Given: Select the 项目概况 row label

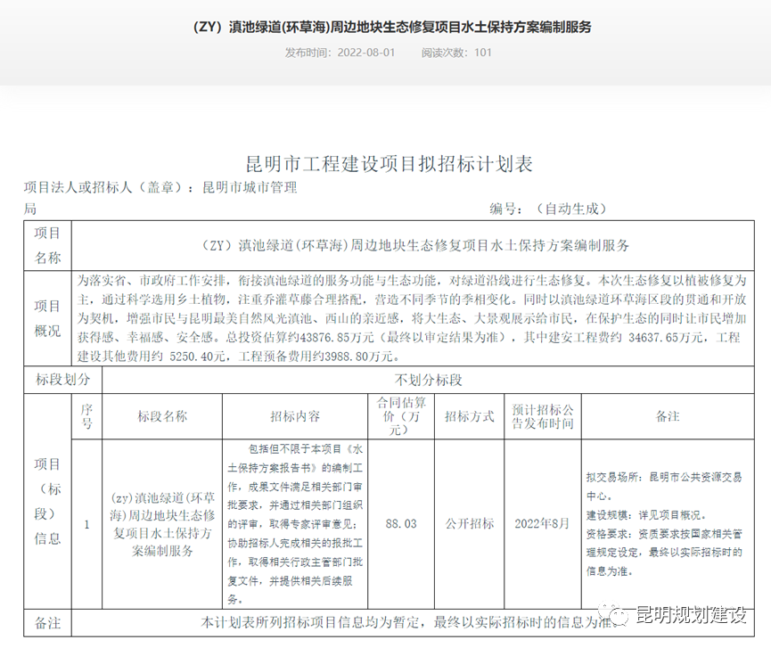Looking at the screenshot, I should (x=46, y=318).
